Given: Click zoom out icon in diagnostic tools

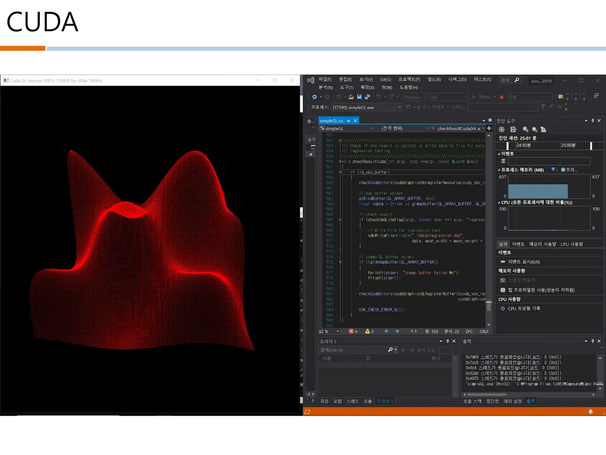Looking at the screenshot, I should (535, 129).
